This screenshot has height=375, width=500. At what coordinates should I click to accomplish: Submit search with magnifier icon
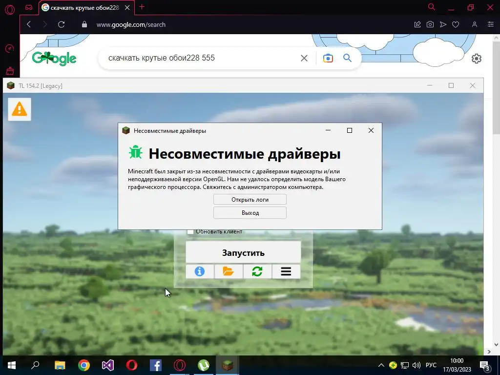(x=347, y=58)
